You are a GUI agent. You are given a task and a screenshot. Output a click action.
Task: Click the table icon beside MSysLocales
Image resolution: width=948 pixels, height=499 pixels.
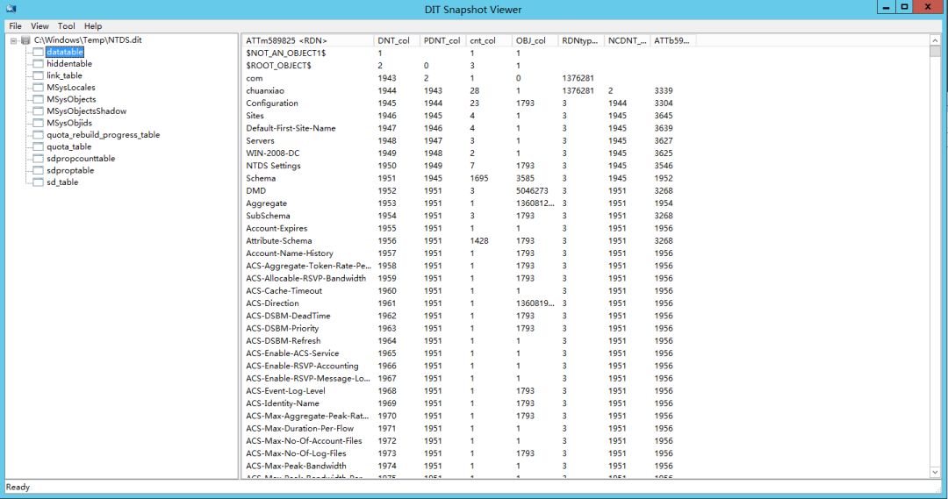click(x=38, y=87)
